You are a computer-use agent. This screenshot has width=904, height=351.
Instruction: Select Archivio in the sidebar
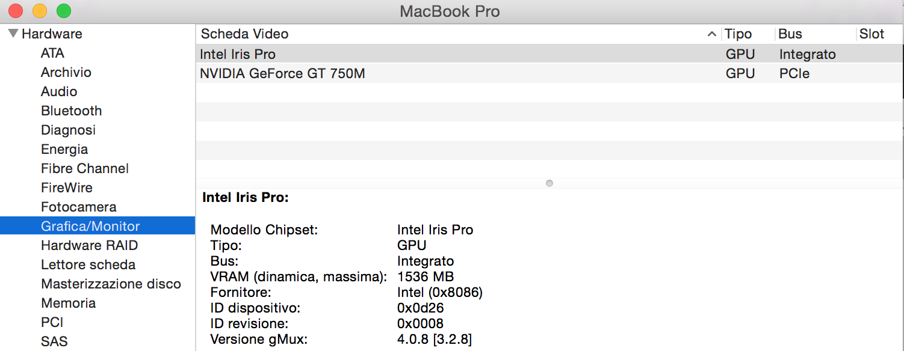(x=66, y=72)
